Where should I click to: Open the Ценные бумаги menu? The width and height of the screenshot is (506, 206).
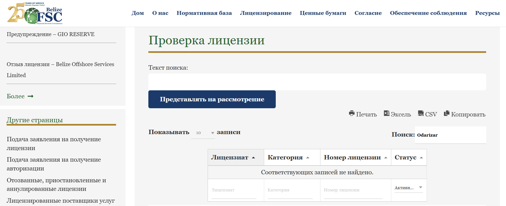323,13
